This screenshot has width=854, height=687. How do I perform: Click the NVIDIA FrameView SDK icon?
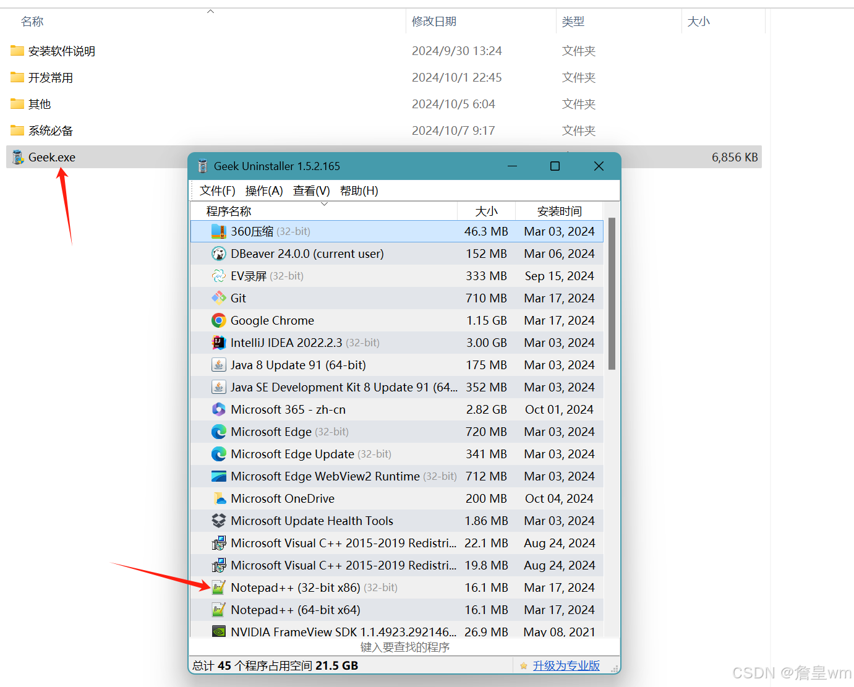point(219,631)
